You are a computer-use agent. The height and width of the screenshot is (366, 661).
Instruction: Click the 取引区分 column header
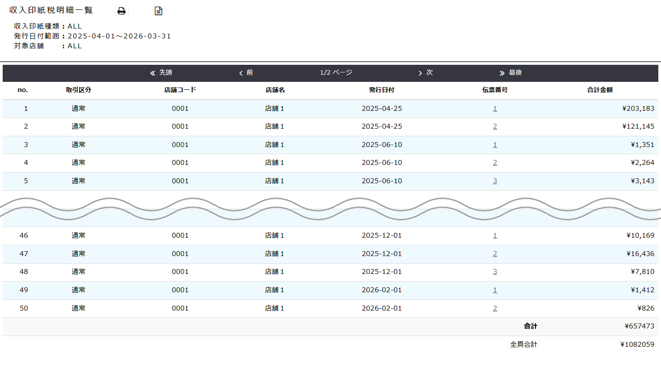point(79,90)
